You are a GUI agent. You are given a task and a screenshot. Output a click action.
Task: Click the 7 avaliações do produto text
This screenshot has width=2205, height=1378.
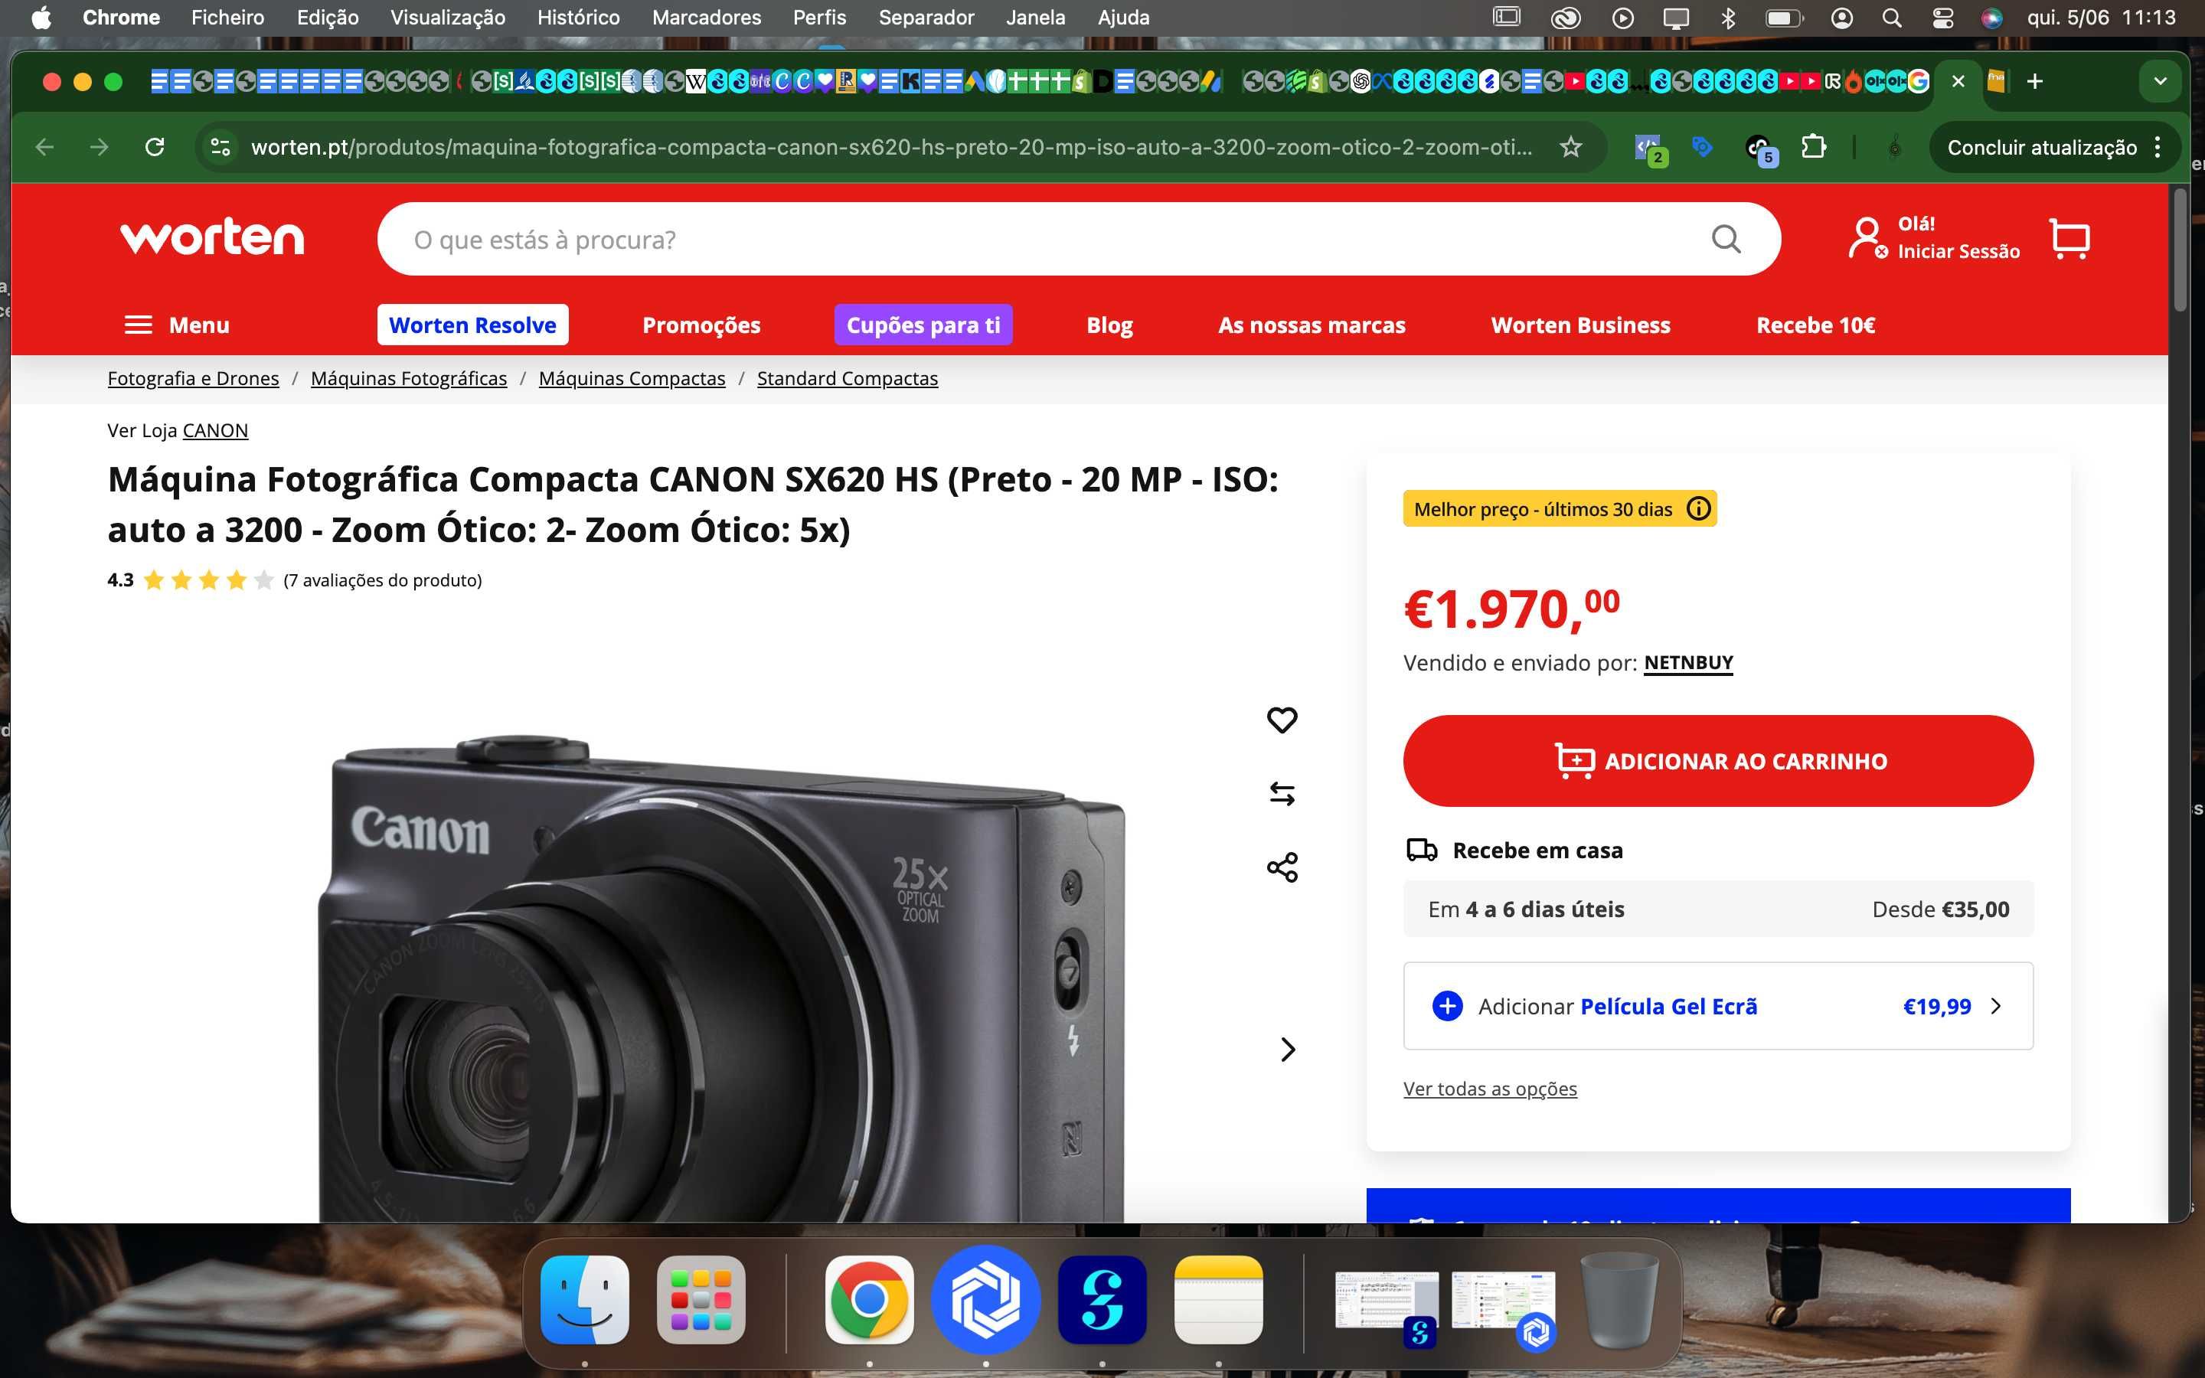382,580
